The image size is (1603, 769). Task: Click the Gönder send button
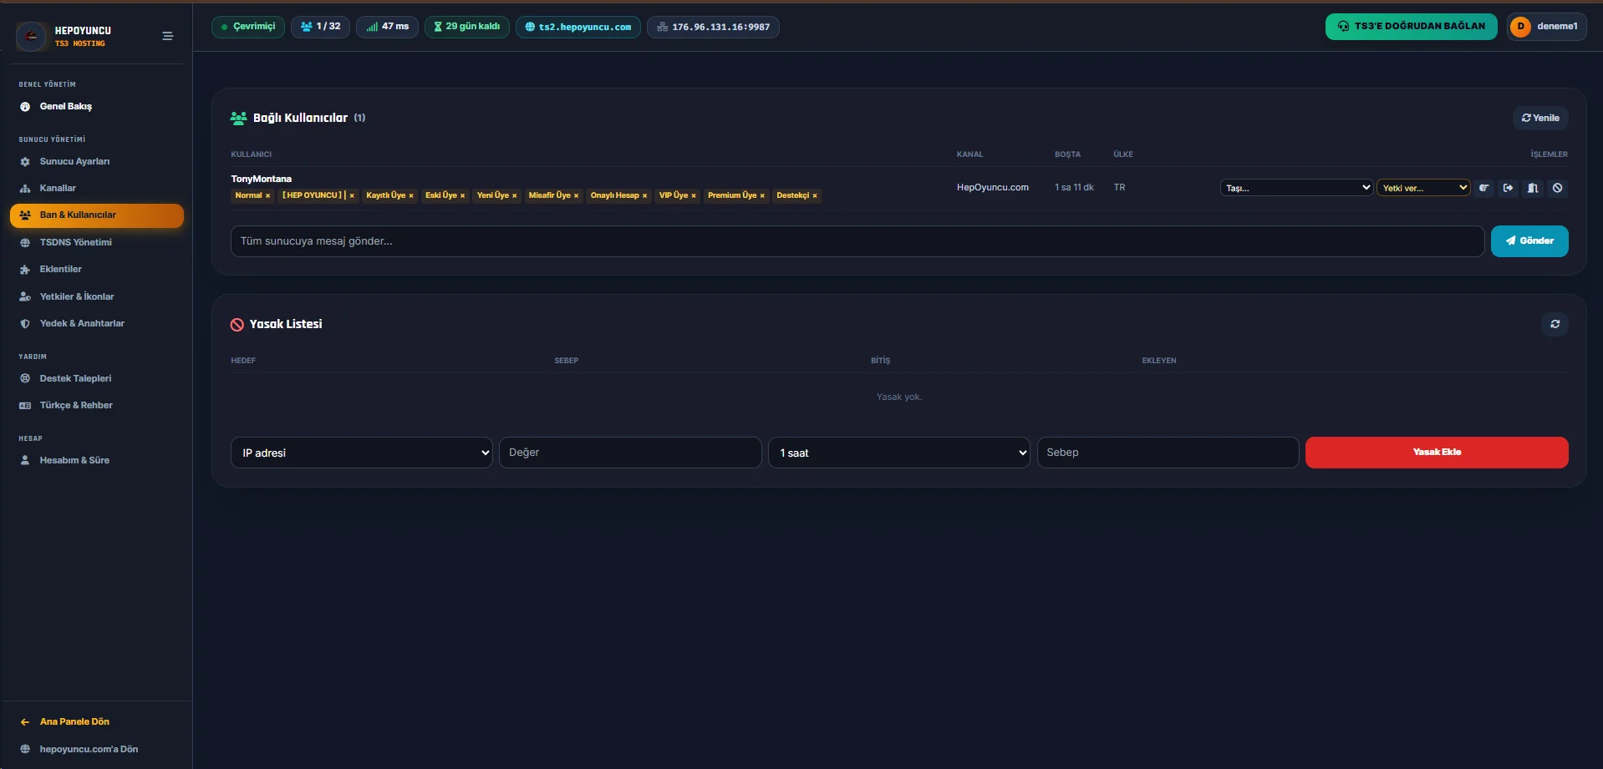1529,241
